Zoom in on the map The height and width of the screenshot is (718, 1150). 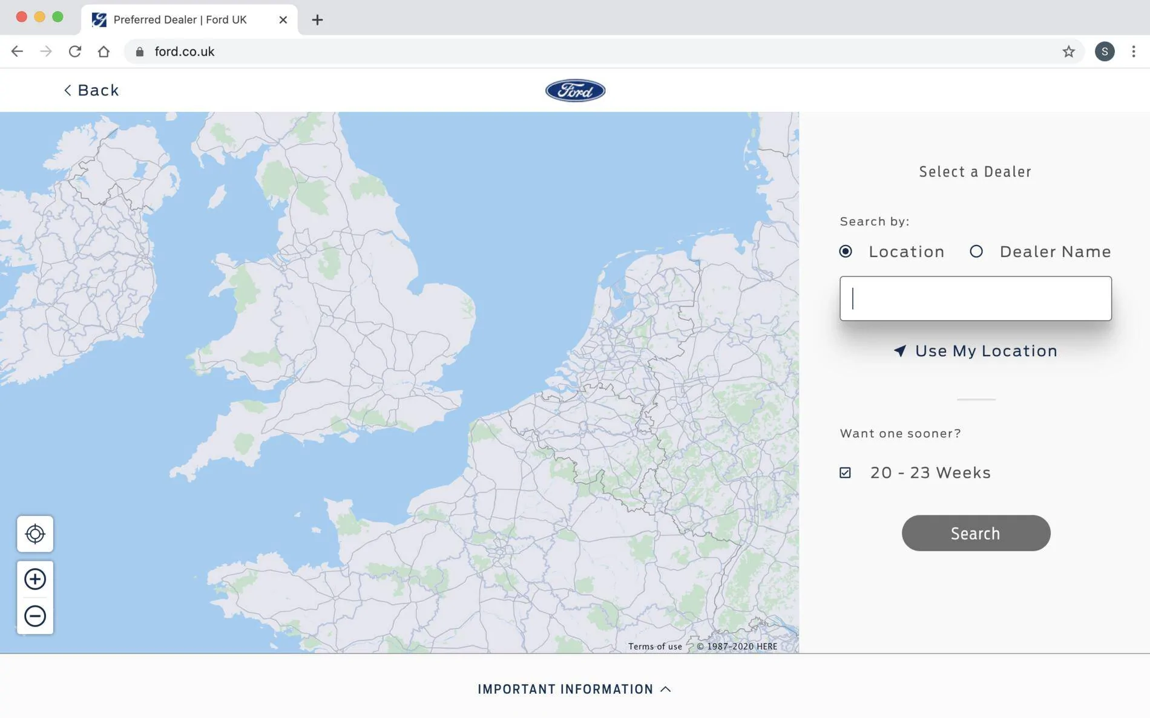(x=35, y=579)
